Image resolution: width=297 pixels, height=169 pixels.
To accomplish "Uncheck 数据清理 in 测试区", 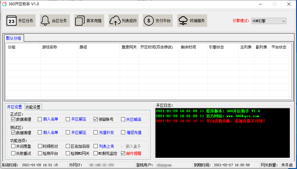I will [x=13, y=132].
